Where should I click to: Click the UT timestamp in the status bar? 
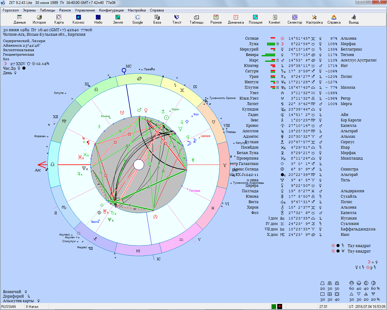click(x=367, y=307)
